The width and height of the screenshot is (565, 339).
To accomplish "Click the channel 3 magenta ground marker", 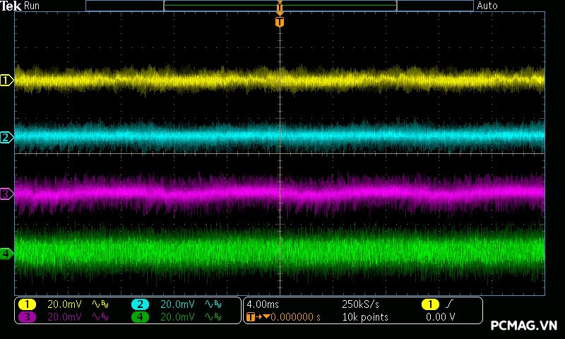I will tap(6, 194).
